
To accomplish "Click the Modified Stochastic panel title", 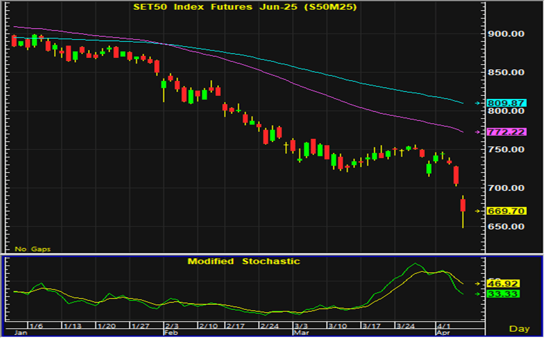I will [243, 261].
